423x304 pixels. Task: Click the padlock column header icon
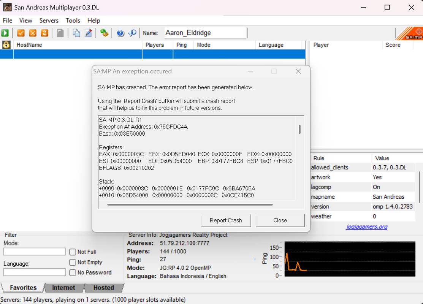click(6, 45)
